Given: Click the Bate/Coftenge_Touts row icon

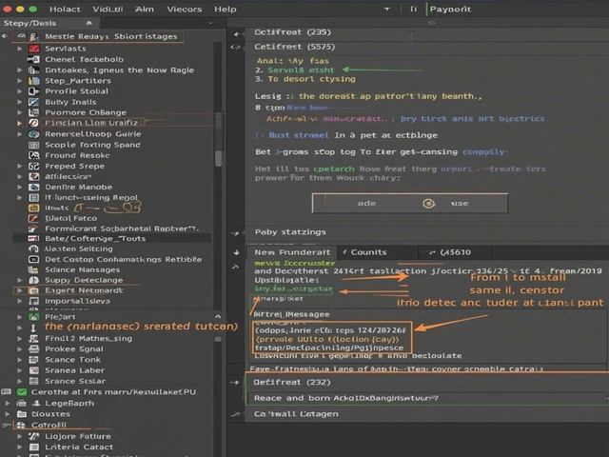Looking at the screenshot, I should point(34,238).
